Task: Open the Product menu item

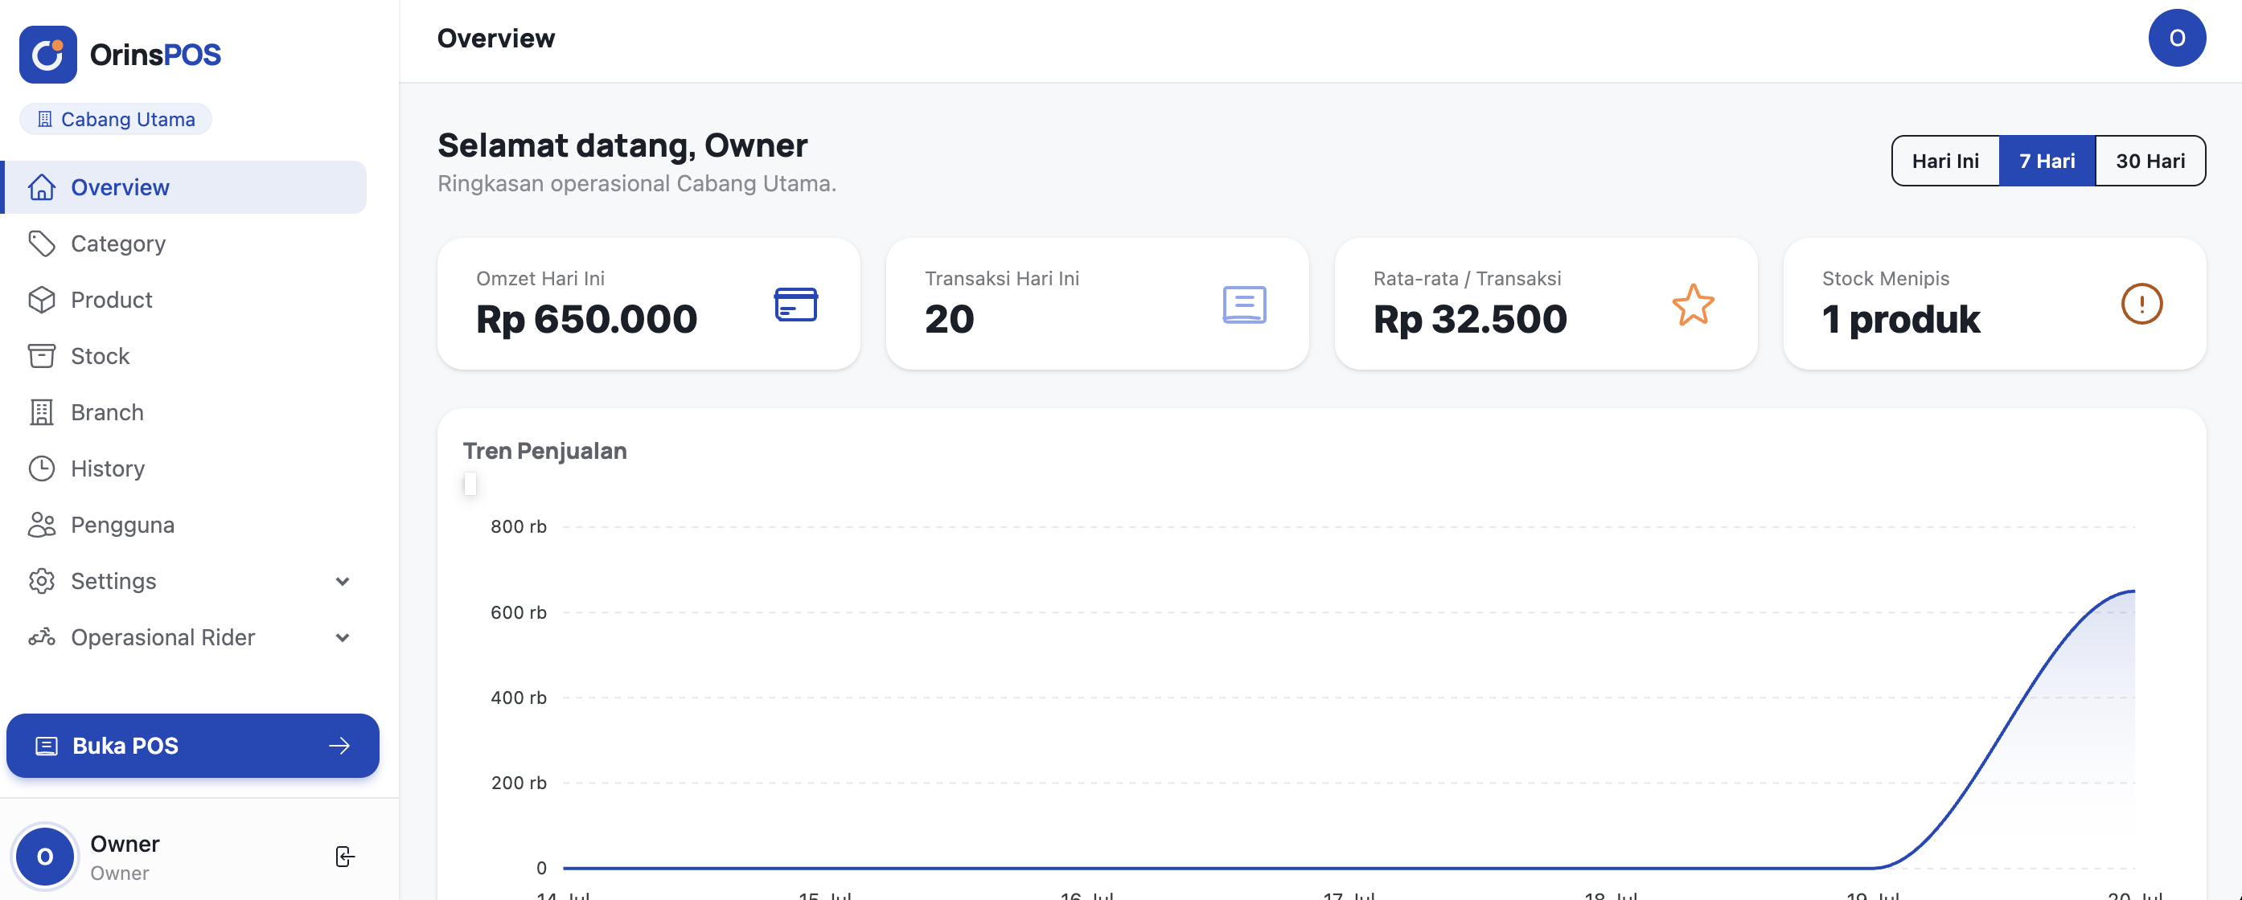Action: click(x=184, y=300)
